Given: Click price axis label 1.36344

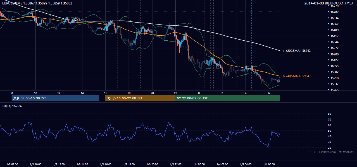Looking at the screenshot, I should 333,42.
